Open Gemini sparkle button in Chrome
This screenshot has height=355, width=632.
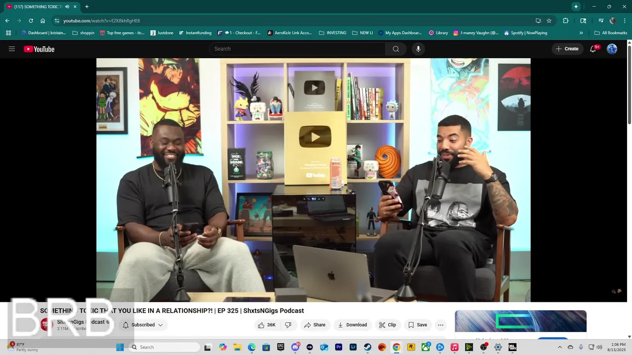576,6
